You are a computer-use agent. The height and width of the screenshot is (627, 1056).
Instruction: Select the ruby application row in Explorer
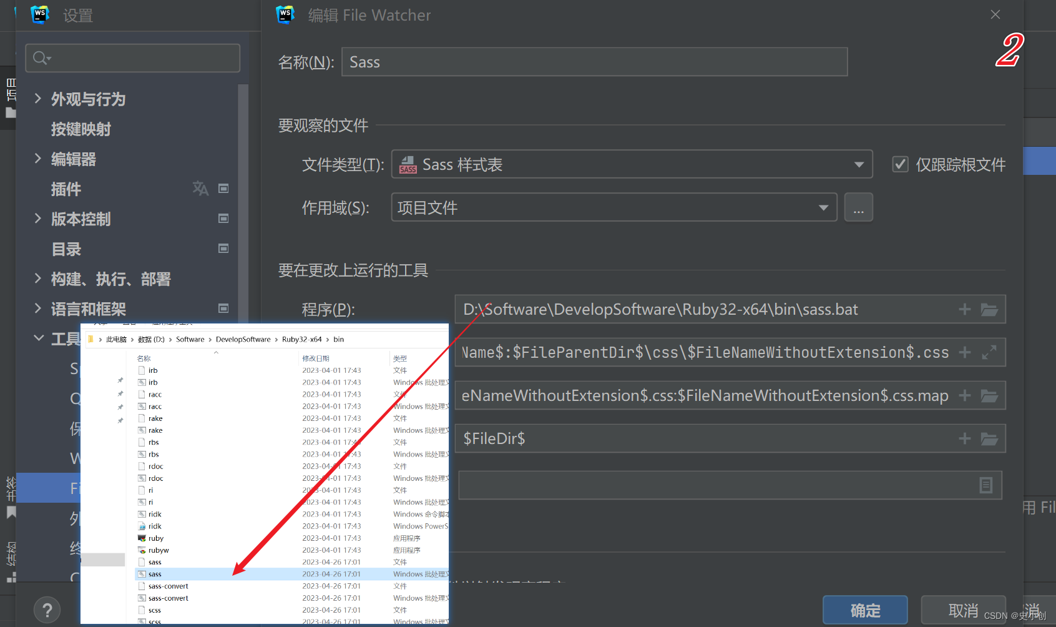coord(291,538)
